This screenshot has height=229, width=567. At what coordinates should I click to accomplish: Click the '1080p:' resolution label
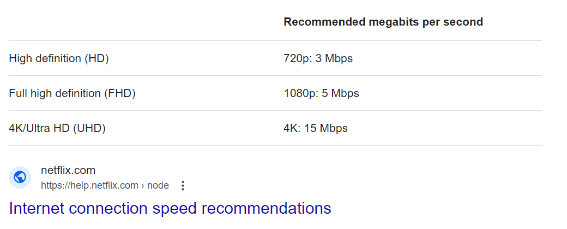pyautogui.click(x=301, y=93)
